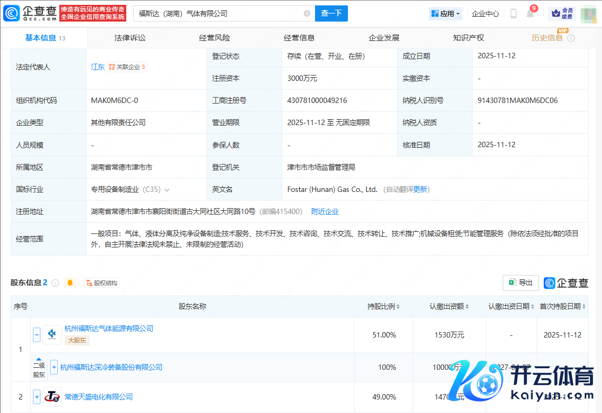Open the 附近企业 link
The width and height of the screenshot is (602, 413).
[x=325, y=211]
